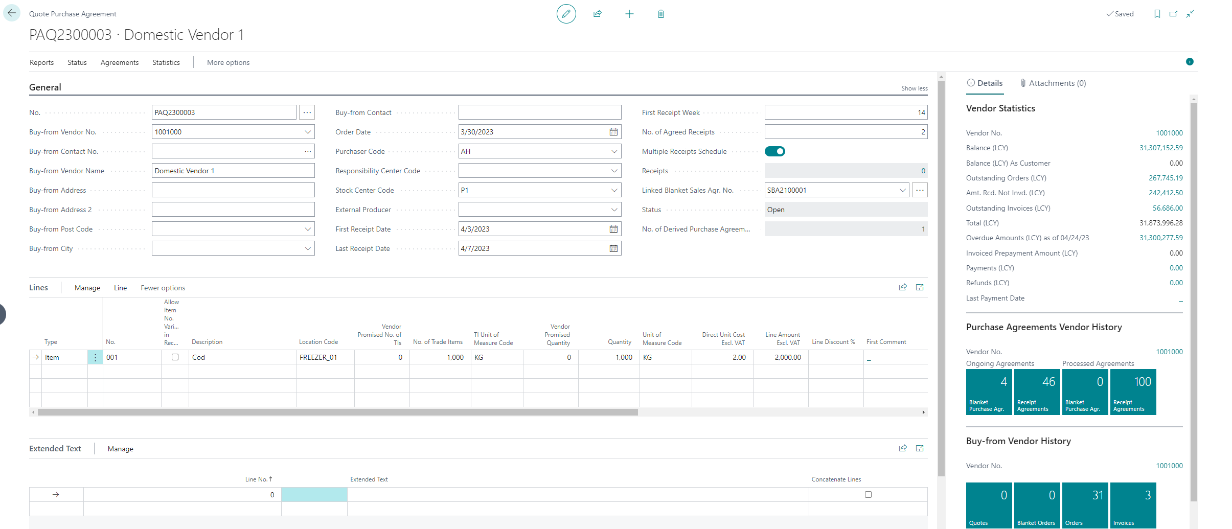Image resolution: width=1232 pixels, height=529 pixels.
Task: Open row options menu for Cod line
Action: pos(95,357)
